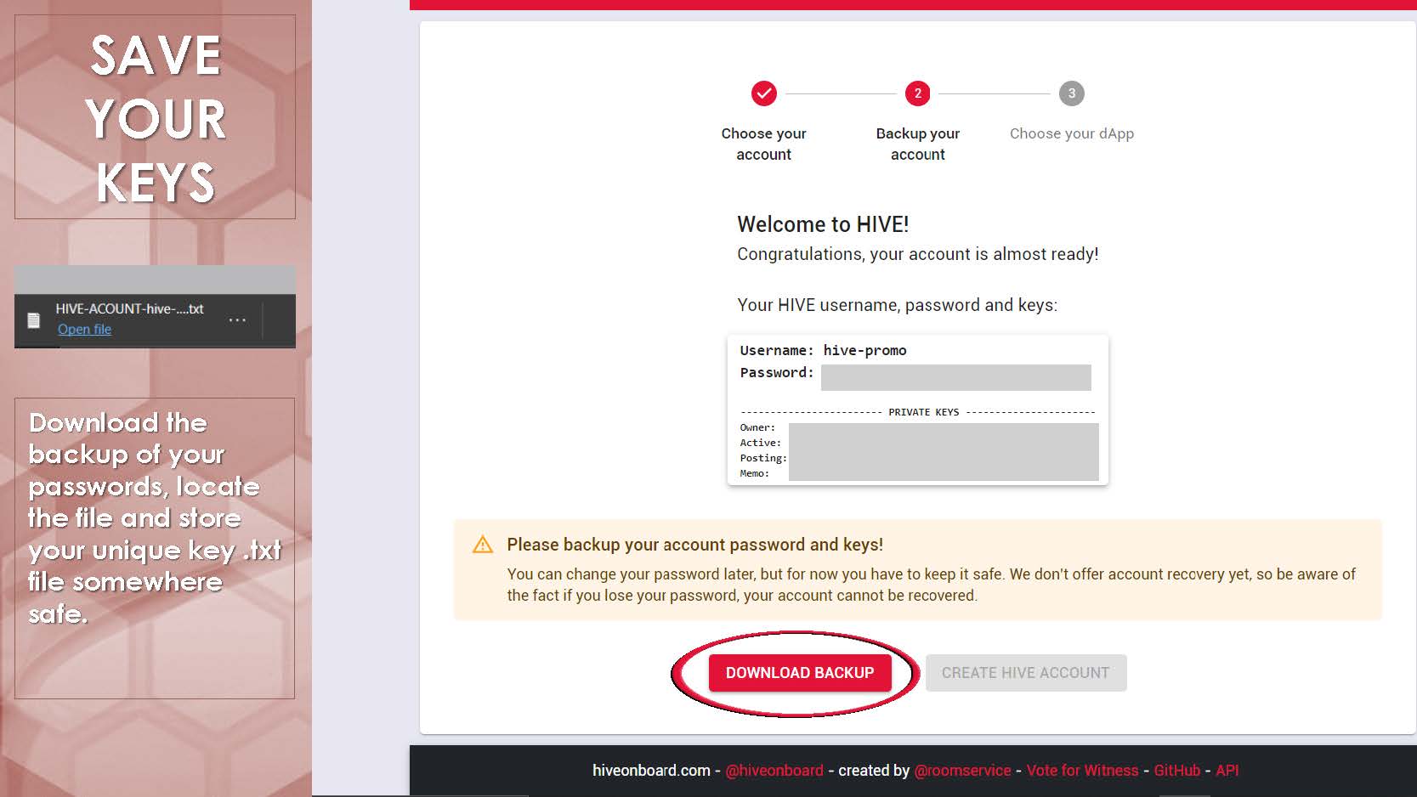This screenshot has height=797, width=1417.
Task: Click the masked Password field
Action: click(x=956, y=377)
